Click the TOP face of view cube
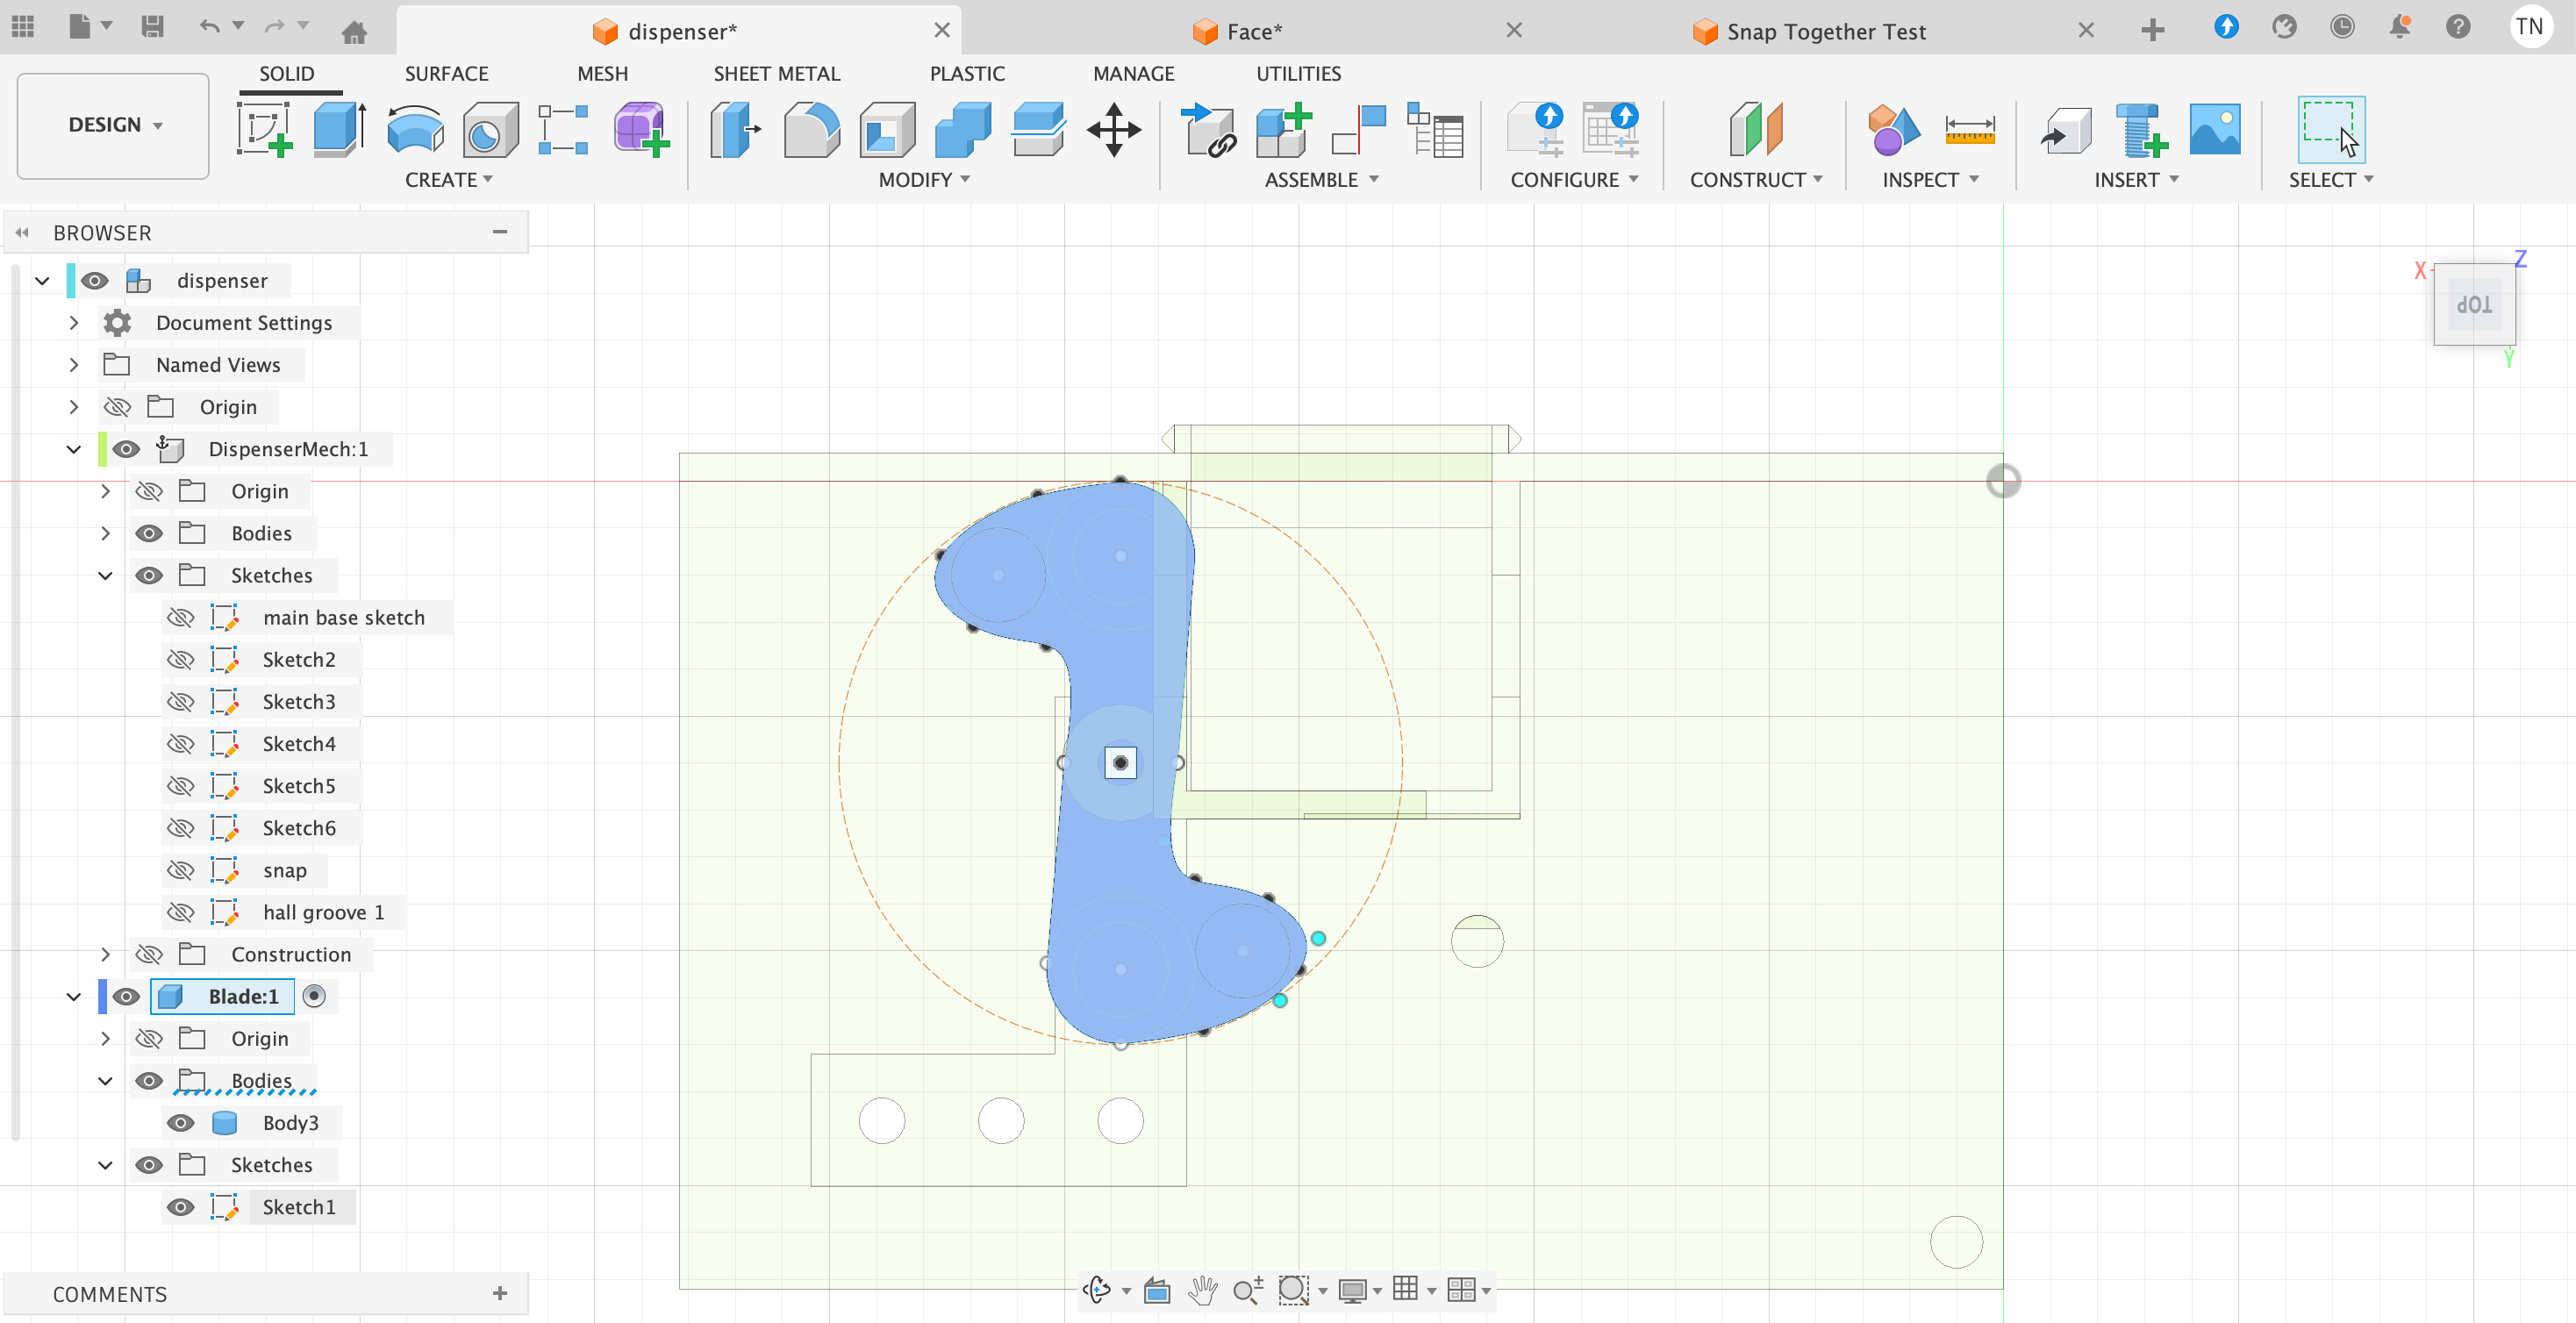 2473,305
